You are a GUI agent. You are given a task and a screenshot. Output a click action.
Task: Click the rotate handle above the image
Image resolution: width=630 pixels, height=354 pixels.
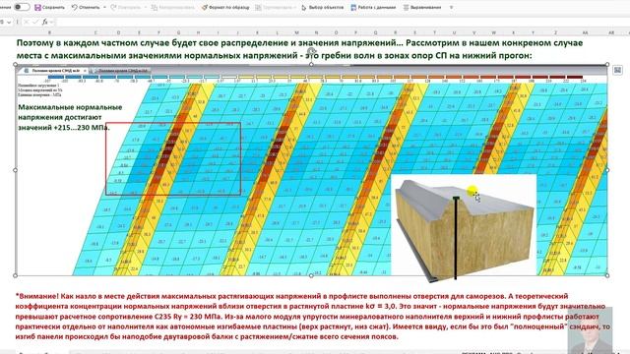click(311, 51)
